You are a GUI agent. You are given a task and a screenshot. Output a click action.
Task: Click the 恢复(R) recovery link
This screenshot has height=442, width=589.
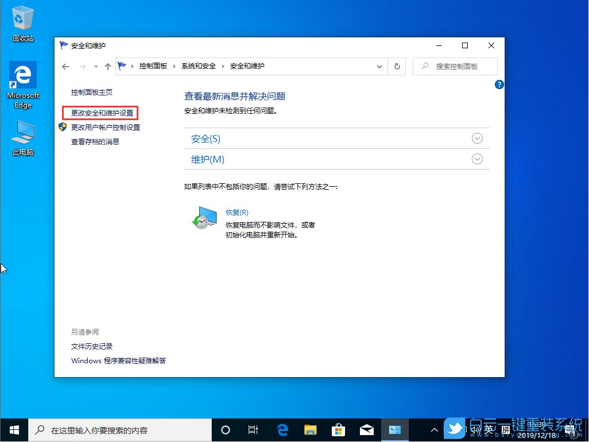237,212
